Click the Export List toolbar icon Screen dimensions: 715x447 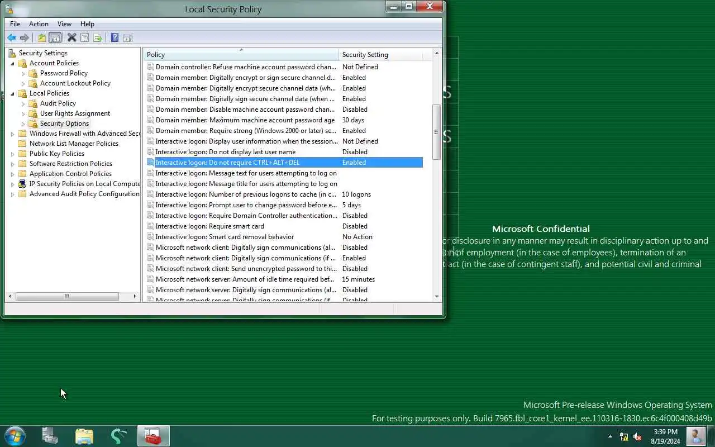point(98,38)
